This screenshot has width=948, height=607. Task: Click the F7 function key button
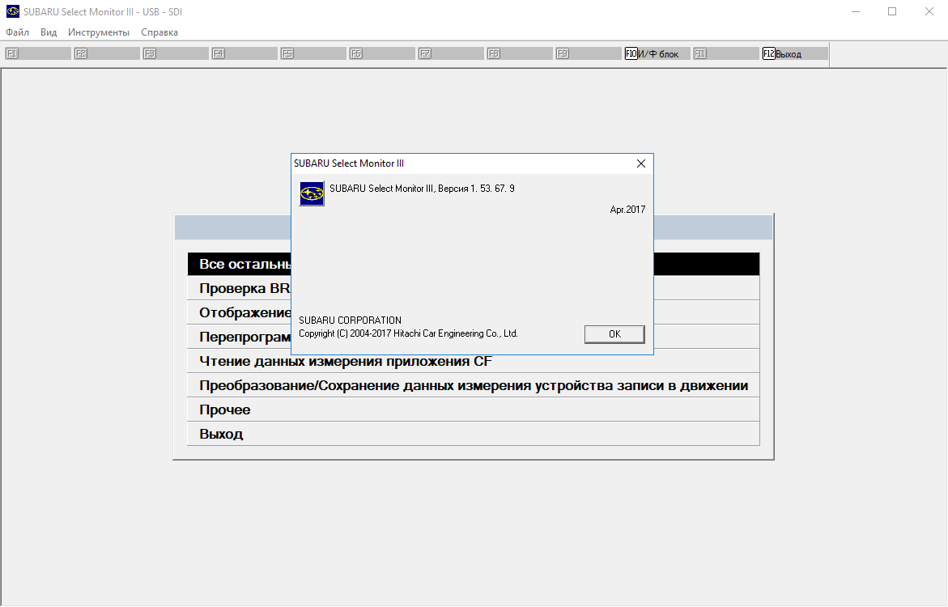[450, 53]
